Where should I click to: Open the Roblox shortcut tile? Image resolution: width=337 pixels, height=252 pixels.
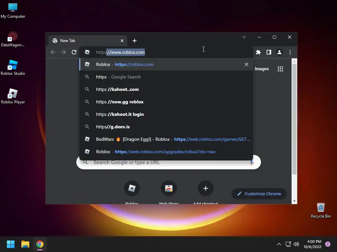[x=132, y=188]
